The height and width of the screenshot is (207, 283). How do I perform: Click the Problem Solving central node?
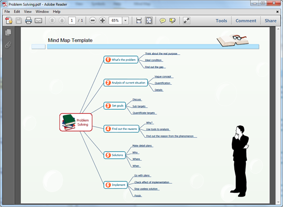(x=76, y=122)
